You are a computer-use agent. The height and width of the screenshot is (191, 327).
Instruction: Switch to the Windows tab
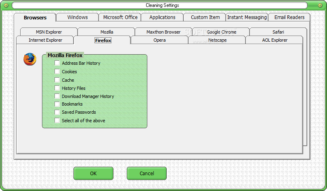[78, 17]
